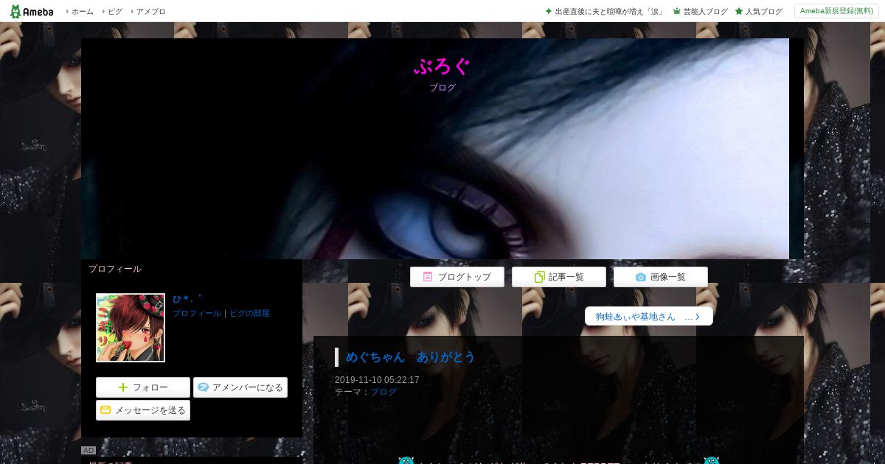Open the ピグの部屋 link
This screenshot has height=464, width=885.
(x=250, y=313)
